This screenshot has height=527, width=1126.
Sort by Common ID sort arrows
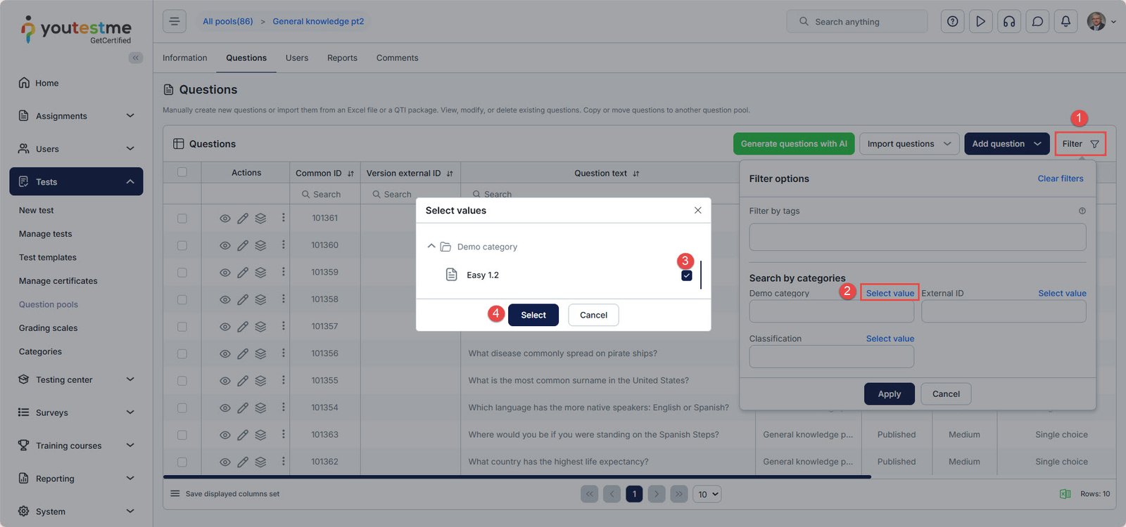coord(350,174)
